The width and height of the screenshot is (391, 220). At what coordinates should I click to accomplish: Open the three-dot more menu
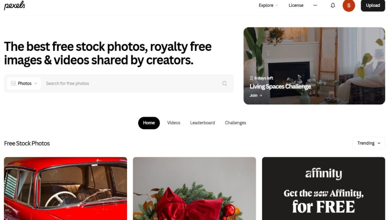pos(315,5)
